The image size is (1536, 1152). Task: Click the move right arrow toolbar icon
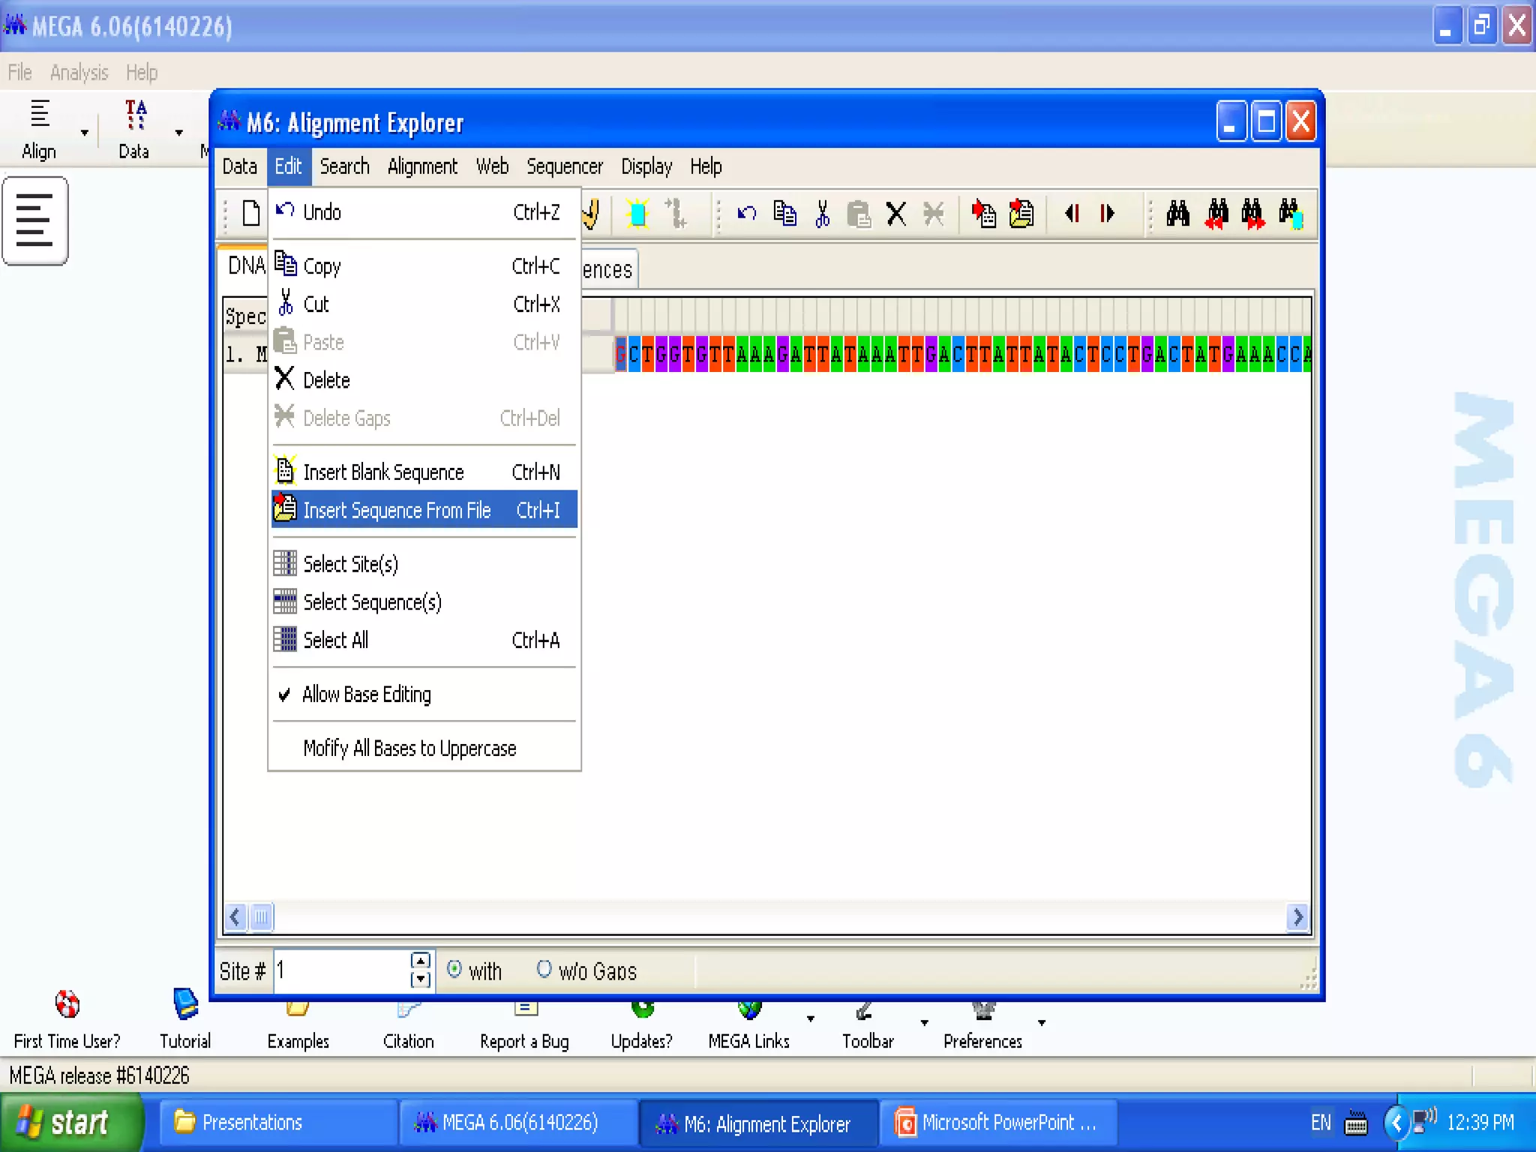1108,214
